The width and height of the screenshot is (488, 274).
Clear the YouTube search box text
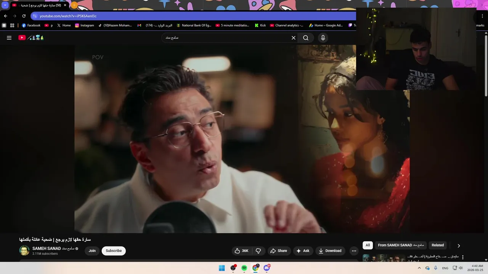[294, 38]
